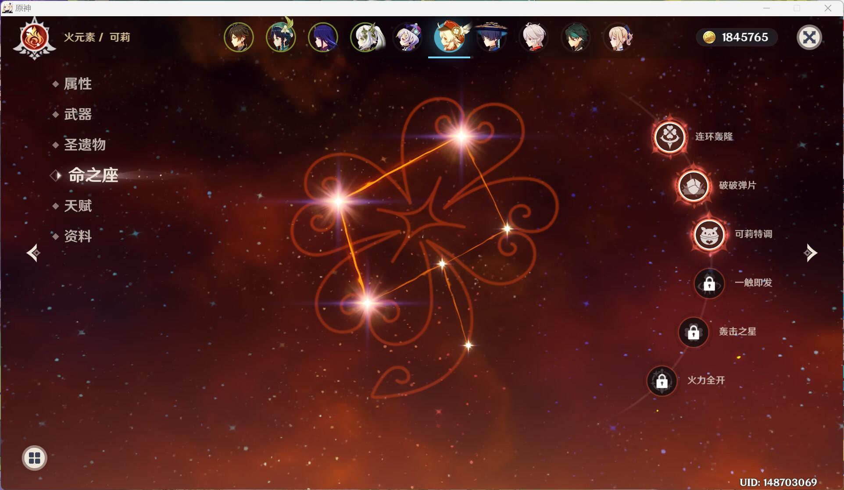Image resolution: width=844 pixels, height=490 pixels.
Task: Select the Wanderer character portrait
Action: click(491, 37)
